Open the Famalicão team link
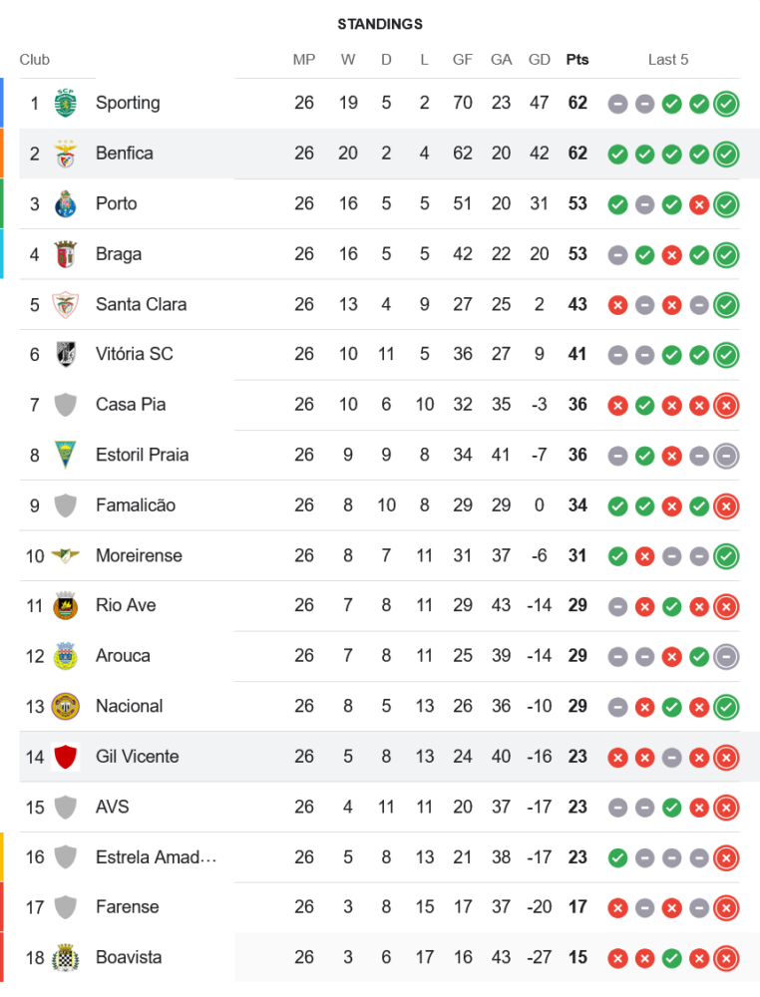 (x=136, y=505)
